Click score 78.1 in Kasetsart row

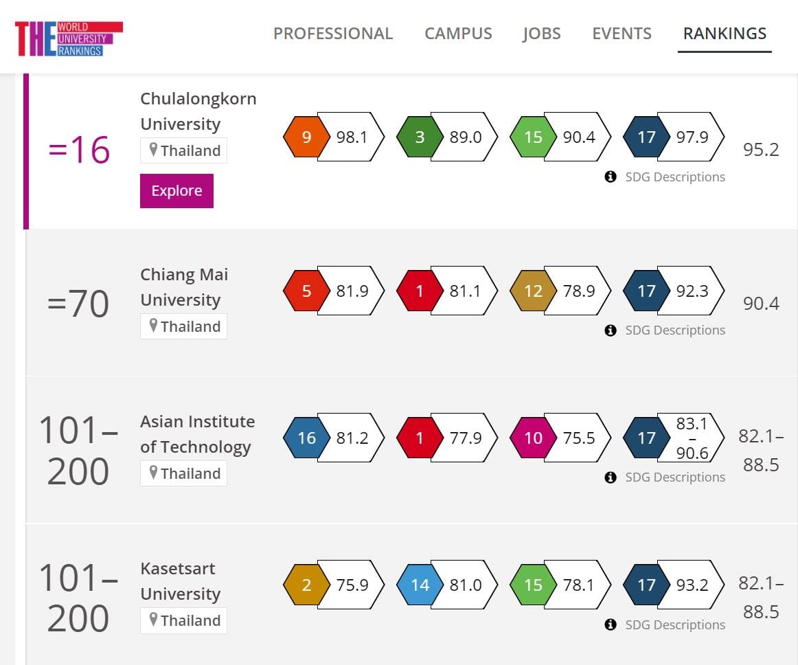pyautogui.click(x=578, y=585)
